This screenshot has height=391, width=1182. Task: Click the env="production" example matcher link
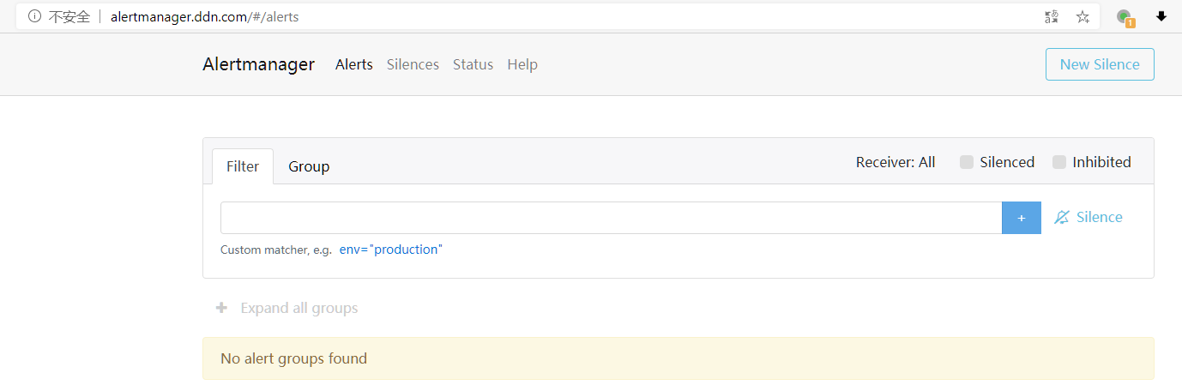tap(391, 250)
